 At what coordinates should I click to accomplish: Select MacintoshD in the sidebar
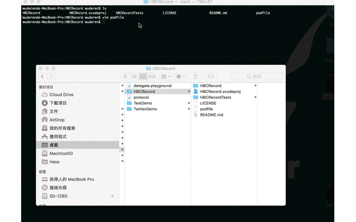[61, 154]
